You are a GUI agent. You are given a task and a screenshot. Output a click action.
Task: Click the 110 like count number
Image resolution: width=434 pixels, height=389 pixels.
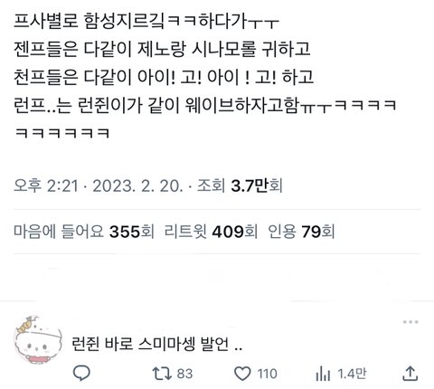268,374
